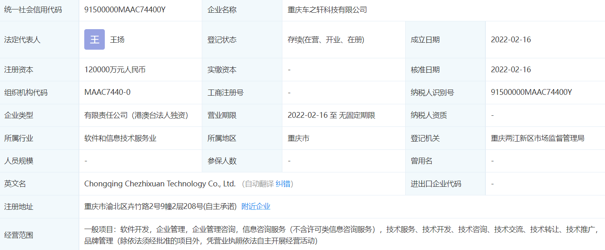Click the 登记机关 label
The height and width of the screenshot is (250, 605).
tap(425, 138)
